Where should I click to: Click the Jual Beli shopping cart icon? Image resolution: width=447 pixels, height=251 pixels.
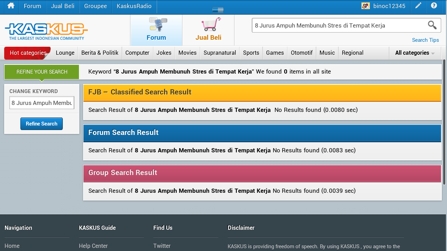pyautogui.click(x=211, y=24)
